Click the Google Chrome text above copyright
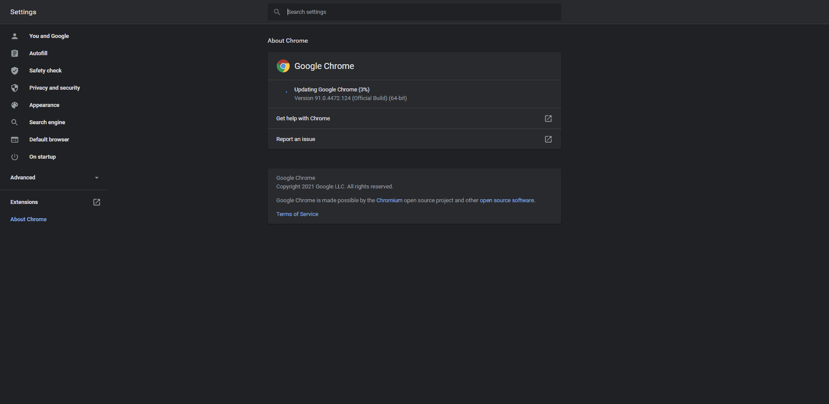The height and width of the screenshot is (404, 829). [x=296, y=178]
